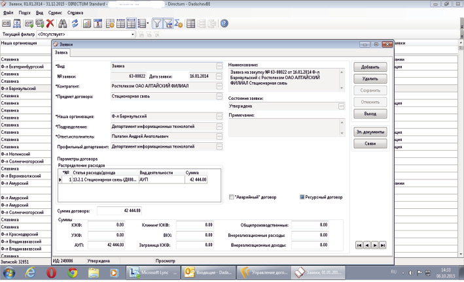Click the № заявки field
Viewport: 464px width, 282px height.
click(x=128, y=76)
